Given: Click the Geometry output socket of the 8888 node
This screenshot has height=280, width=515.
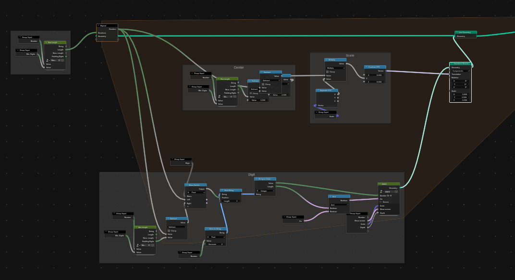Looking at the screenshot, I should (400, 188).
